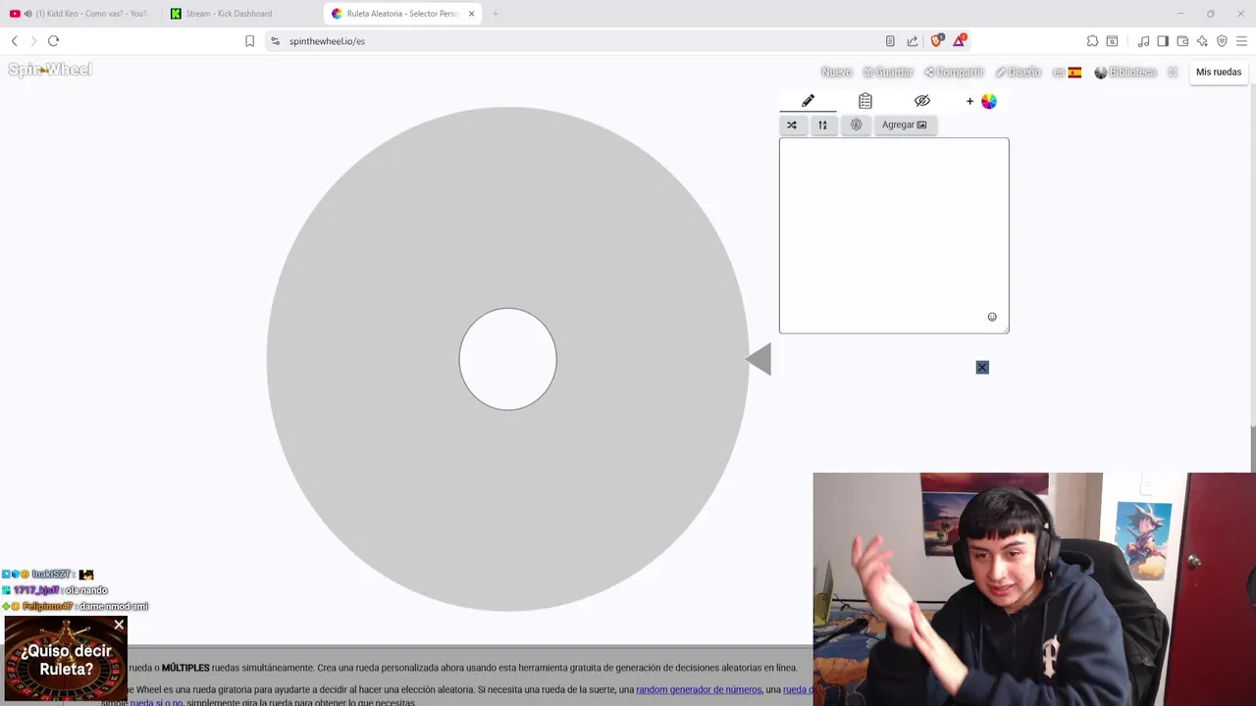Viewport: 1256px width, 706px height.
Task: Add a new wheel with color-wheel plus
Action: click(980, 101)
